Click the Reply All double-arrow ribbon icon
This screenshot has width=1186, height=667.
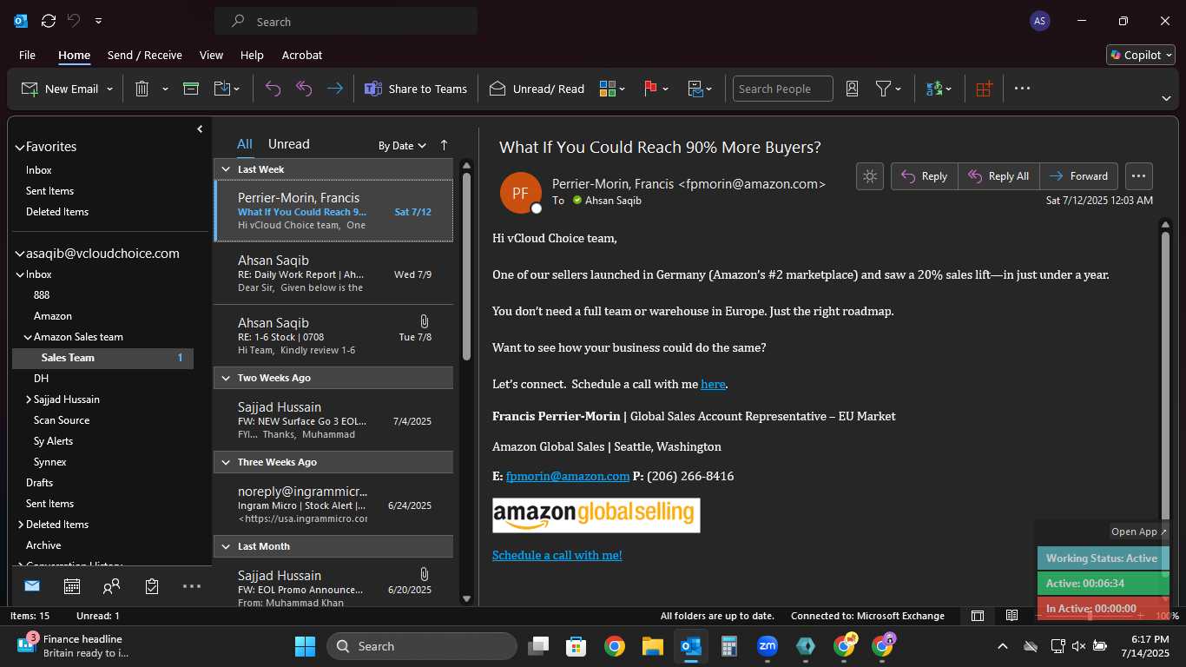304,89
